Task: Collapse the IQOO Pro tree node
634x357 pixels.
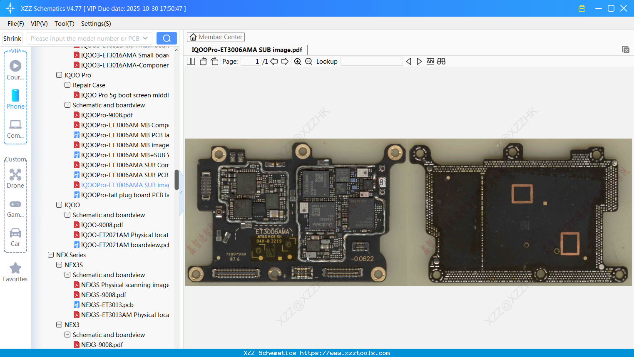Action: click(59, 75)
